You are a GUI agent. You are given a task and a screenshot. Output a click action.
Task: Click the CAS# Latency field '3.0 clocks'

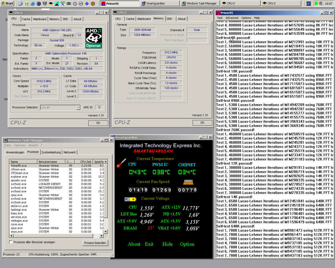[171, 63]
